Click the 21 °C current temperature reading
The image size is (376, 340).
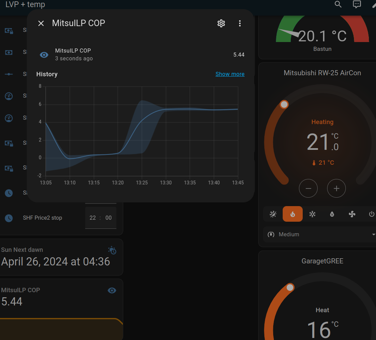pos(323,163)
